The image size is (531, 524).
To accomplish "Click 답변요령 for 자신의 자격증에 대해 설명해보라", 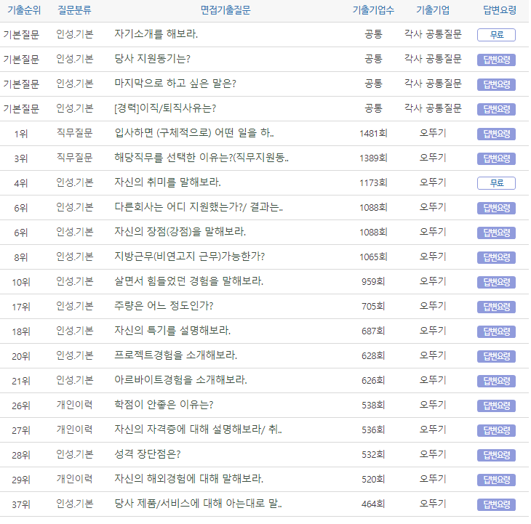I will click(x=496, y=430).
